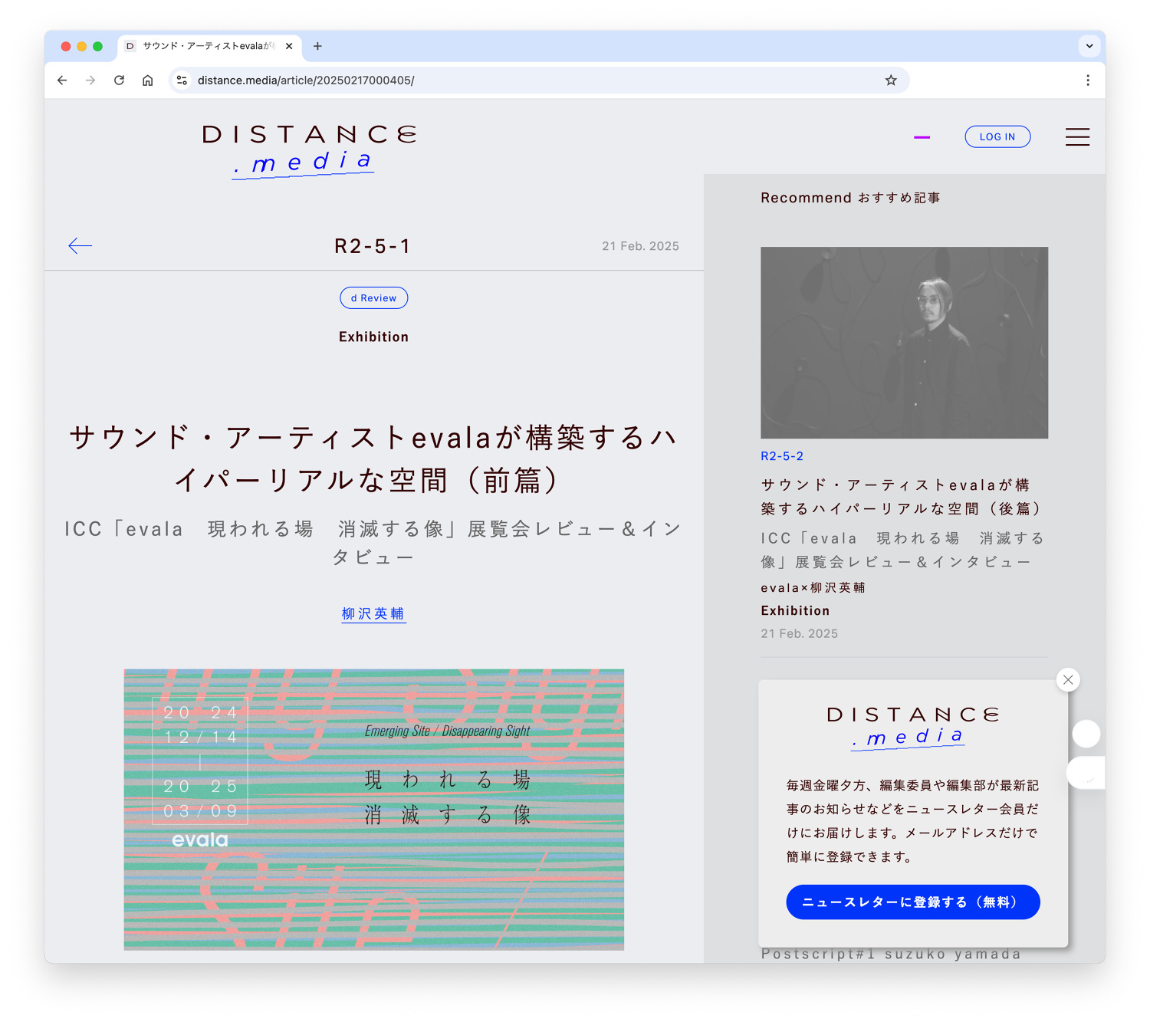Click the browser forward arrow
Viewport: 1150px width, 1022px height.
[90, 80]
